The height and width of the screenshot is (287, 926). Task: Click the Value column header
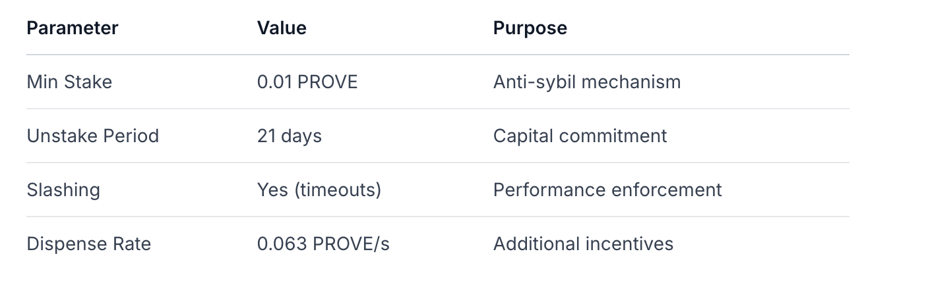(x=282, y=28)
